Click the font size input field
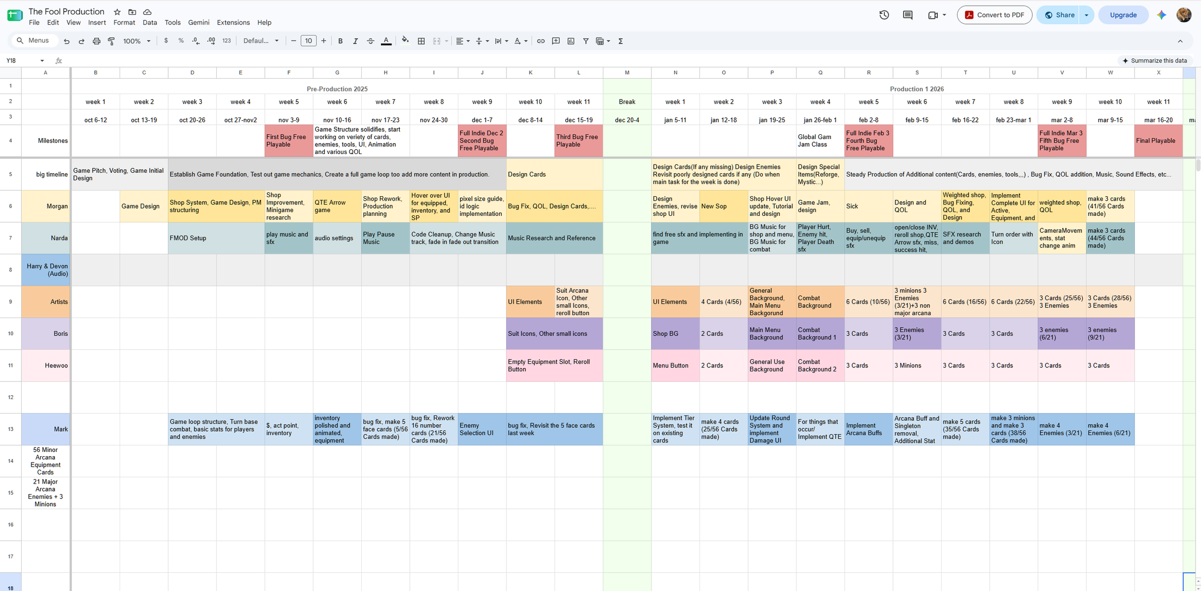 tap(308, 41)
